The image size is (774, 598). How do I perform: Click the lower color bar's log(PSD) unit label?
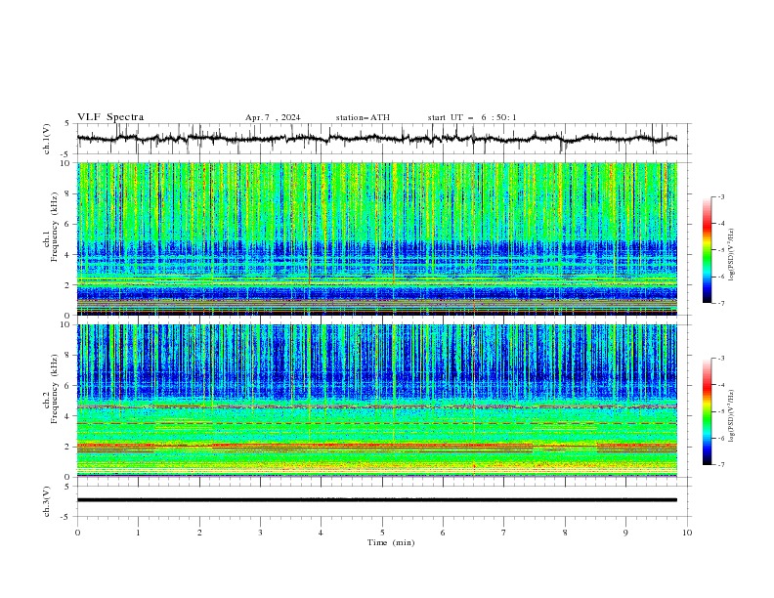[x=732, y=415]
